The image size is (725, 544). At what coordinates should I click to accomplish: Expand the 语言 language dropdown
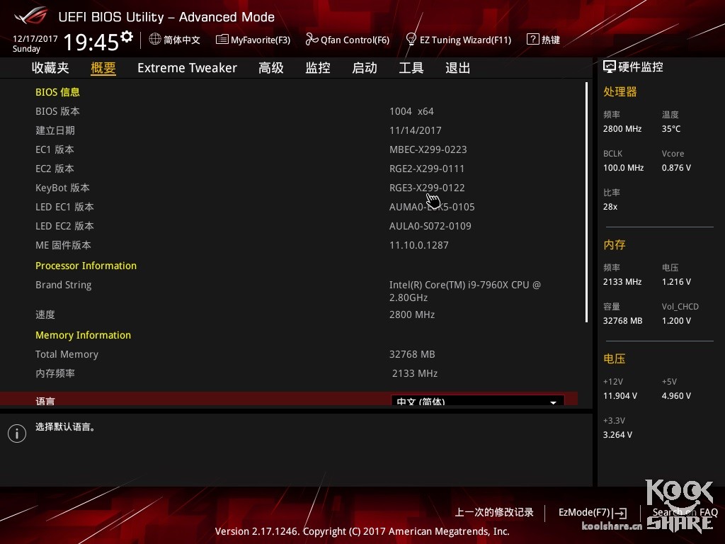click(478, 401)
